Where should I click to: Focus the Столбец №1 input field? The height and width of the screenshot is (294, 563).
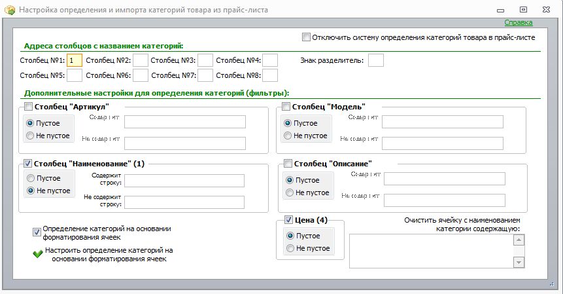pyautogui.click(x=75, y=60)
